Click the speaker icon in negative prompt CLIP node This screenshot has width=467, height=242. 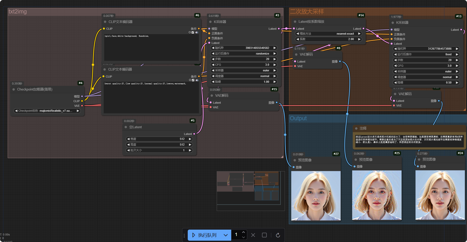pos(197,80)
